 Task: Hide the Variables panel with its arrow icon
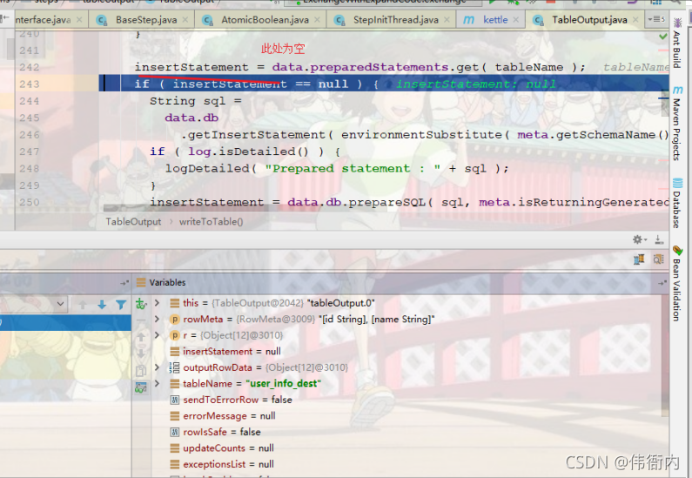coord(662,283)
